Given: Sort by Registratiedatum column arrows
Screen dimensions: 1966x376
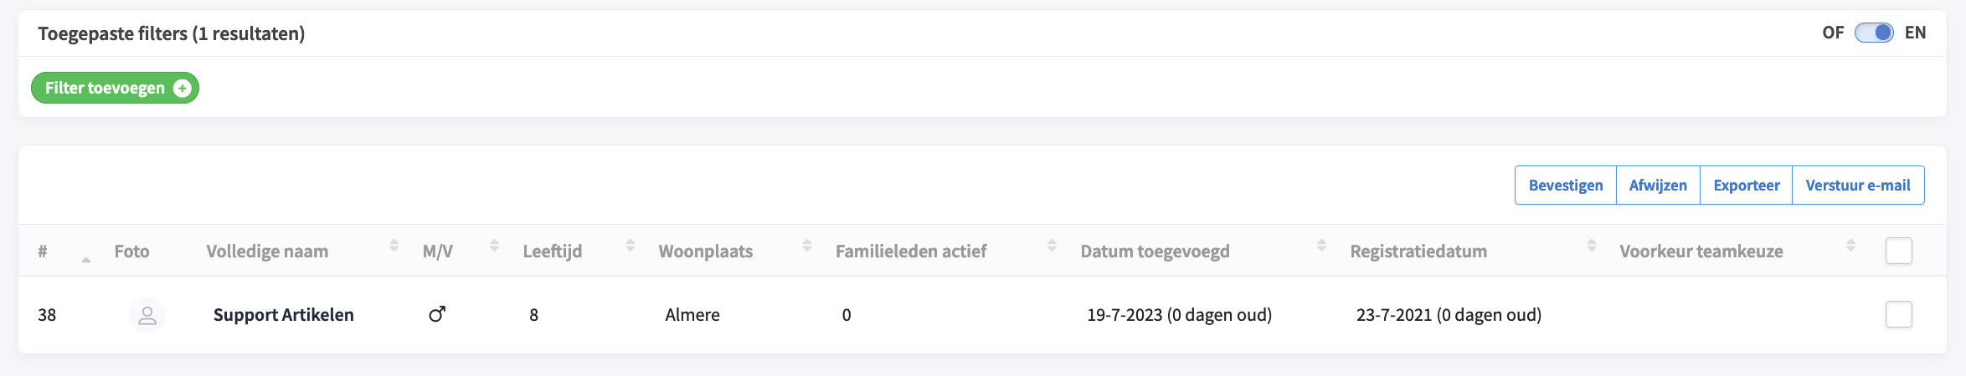Looking at the screenshot, I should click(1591, 246).
